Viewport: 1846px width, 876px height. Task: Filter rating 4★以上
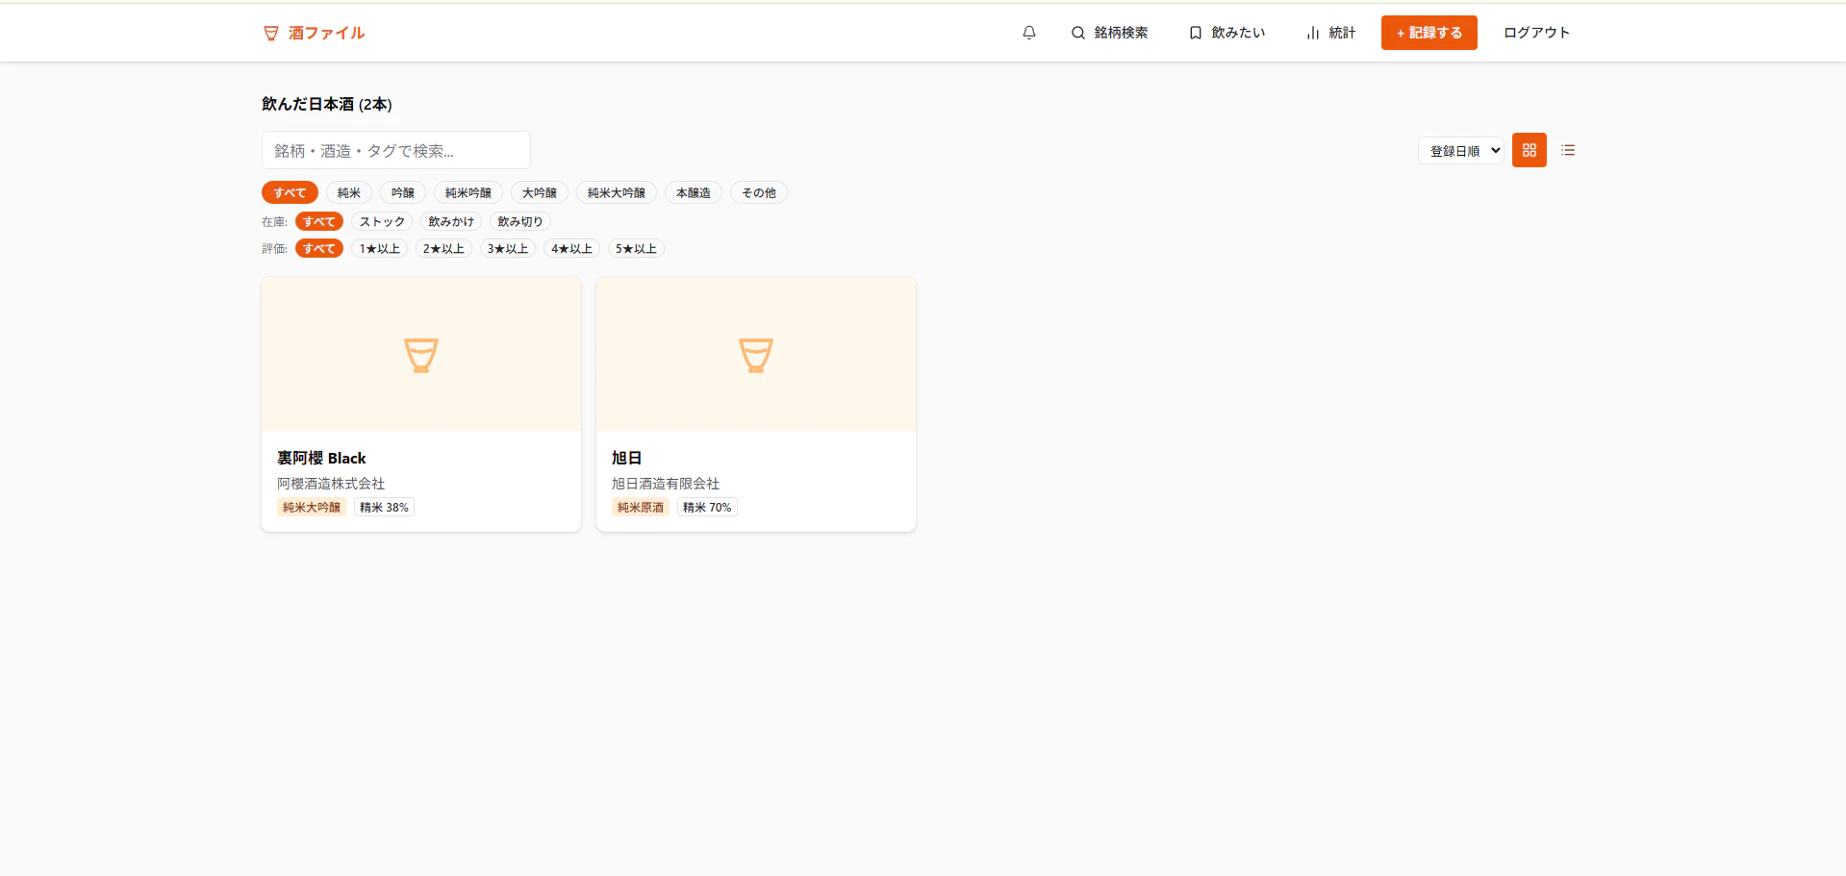click(x=572, y=248)
